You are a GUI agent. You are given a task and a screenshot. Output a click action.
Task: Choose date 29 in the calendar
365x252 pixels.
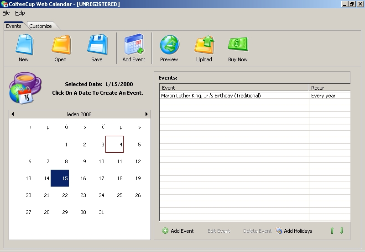tap(65, 212)
